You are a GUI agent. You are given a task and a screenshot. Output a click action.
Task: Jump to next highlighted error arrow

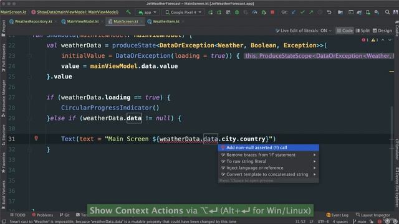(x=390, y=40)
